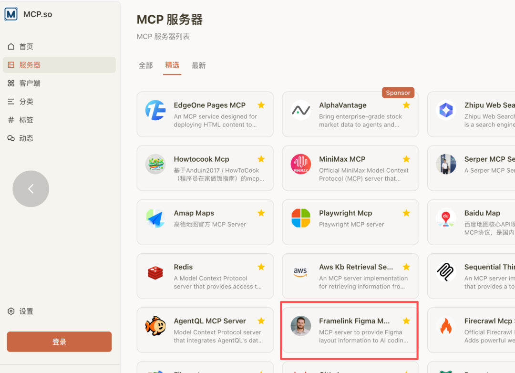Open the Amap Maps title
Image resolution: width=515 pixels, height=373 pixels.
(194, 213)
